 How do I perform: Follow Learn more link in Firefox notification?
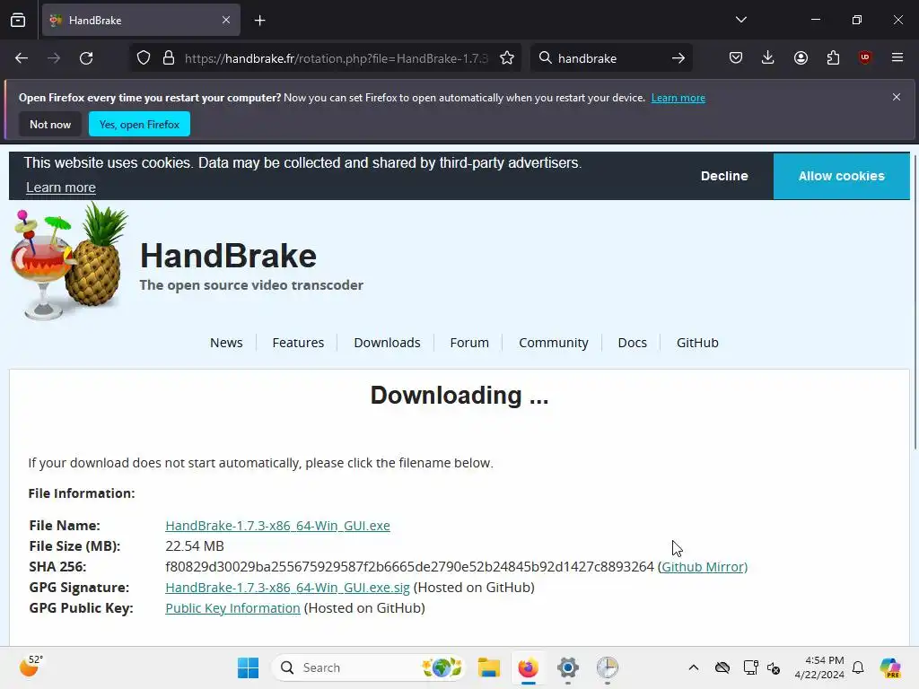coord(678,98)
